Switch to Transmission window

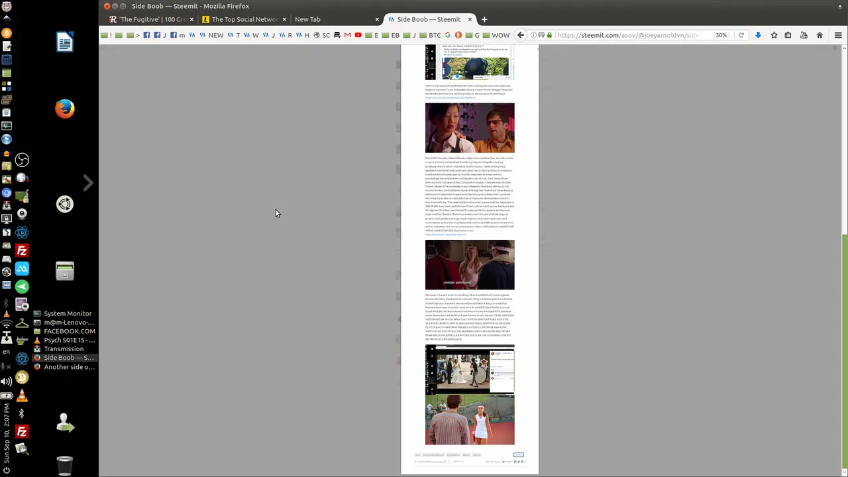(64, 348)
